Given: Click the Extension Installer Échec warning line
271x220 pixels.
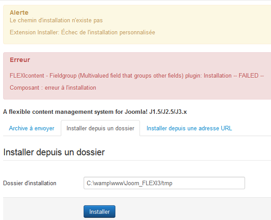Looking at the screenshot, I should pyautogui.click(x=82, y=33).
